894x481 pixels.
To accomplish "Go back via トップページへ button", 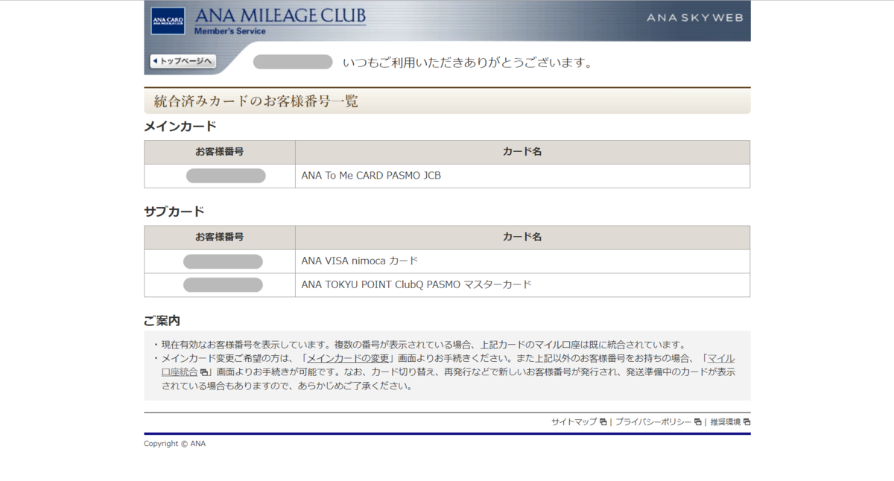I will (183, 61).
